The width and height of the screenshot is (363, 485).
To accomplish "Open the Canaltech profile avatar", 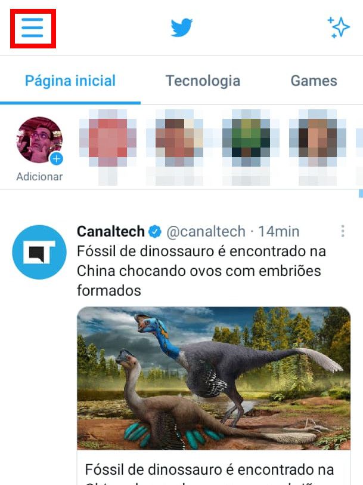I will 39,252.
